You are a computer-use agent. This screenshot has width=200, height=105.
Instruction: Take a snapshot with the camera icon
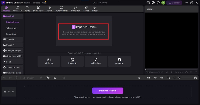click(186, 72)
